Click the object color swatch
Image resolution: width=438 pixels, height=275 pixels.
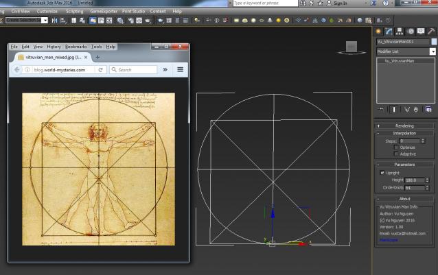[434, 42]
